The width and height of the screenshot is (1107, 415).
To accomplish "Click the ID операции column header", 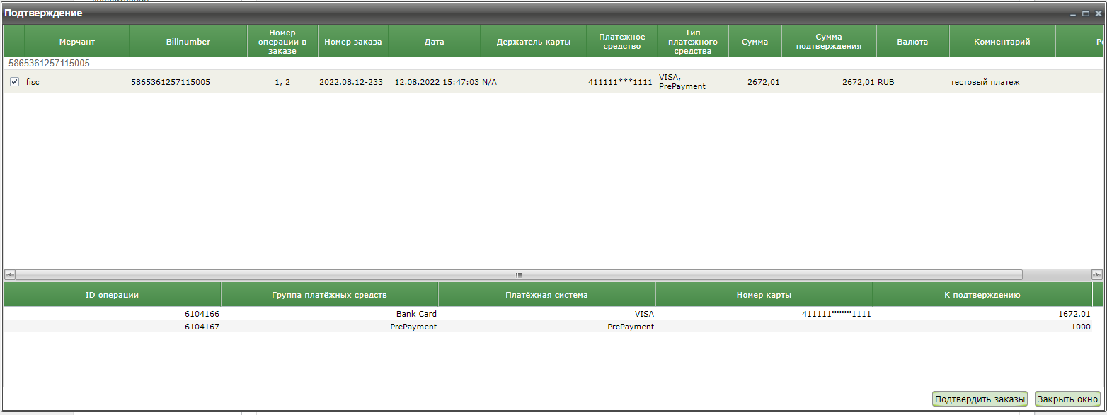I will 113,295.
